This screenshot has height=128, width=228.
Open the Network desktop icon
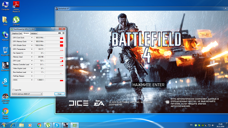tap(5, 36)
